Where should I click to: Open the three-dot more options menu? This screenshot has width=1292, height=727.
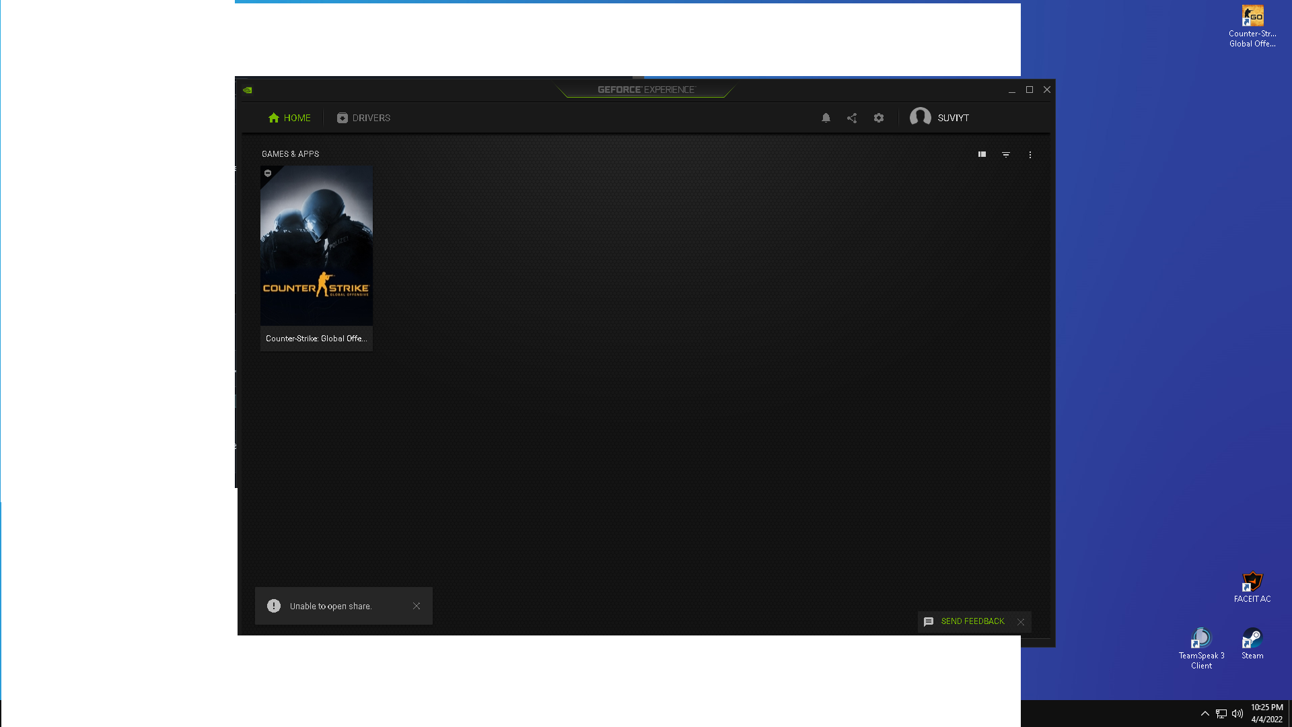click(x=1030, y=155)
